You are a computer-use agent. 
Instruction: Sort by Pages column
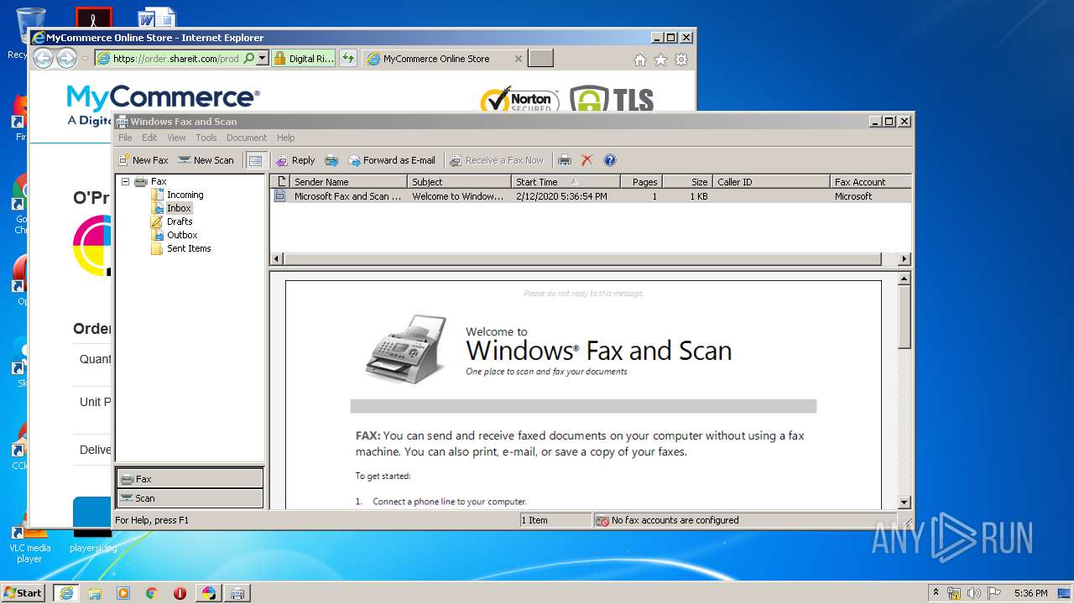[x=642, y=181]
